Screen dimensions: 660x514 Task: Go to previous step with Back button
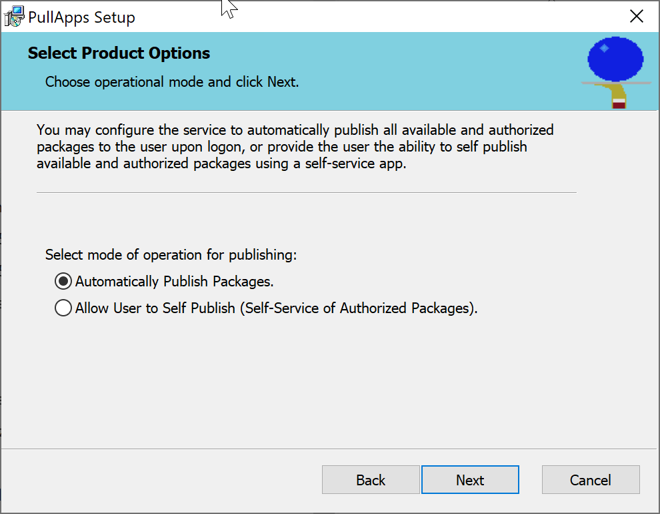[x=371, y=479]
